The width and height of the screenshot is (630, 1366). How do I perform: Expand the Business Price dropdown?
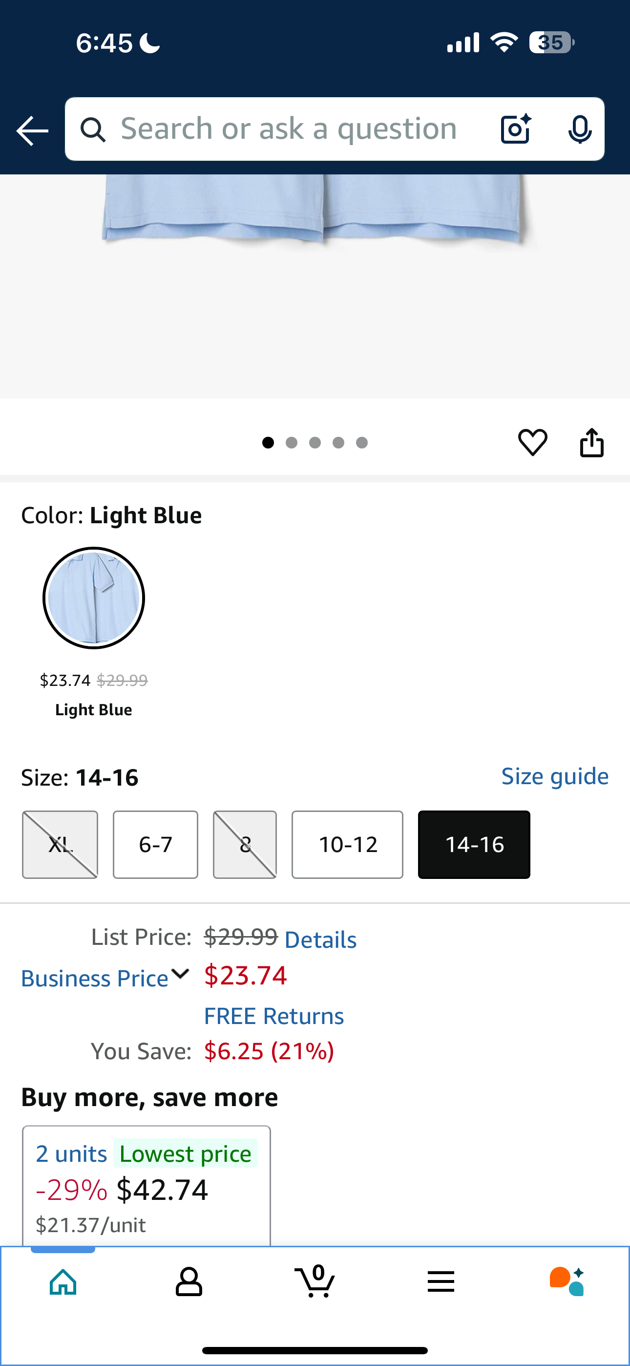(x=105, y=977)
